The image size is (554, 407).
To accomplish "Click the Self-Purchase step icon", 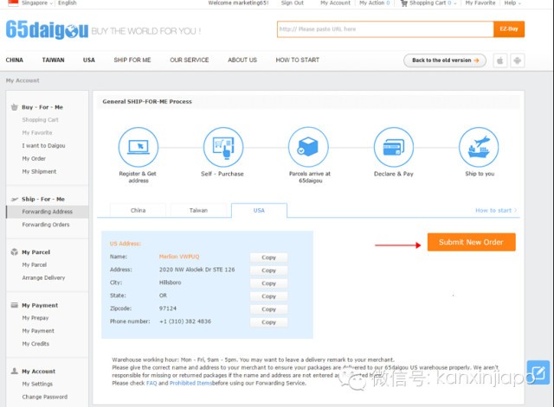I will click(223, 147).
